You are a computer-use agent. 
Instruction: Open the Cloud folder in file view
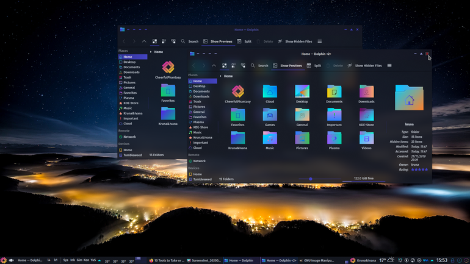click(270, 93)
